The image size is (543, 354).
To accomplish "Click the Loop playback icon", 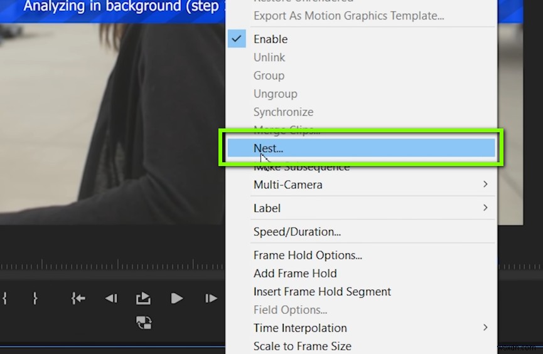I will (144, 323).
